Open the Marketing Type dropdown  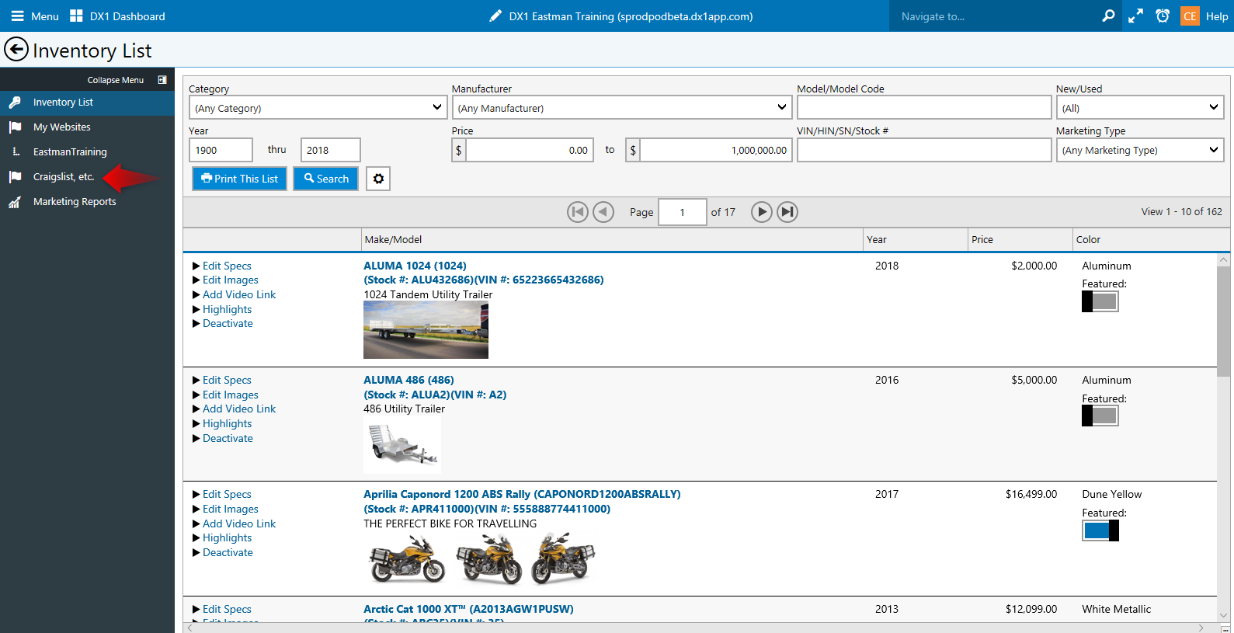tap(1140, 150)
